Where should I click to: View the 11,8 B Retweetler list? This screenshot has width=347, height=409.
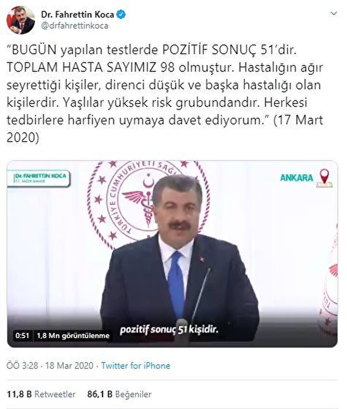point(41,394)
